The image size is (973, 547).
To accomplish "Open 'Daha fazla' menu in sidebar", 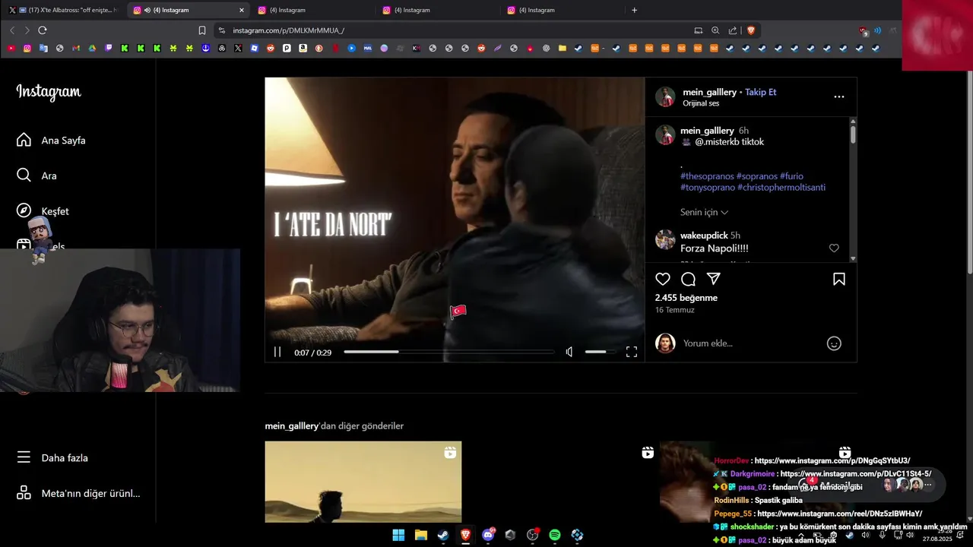I will click(53, 458).
